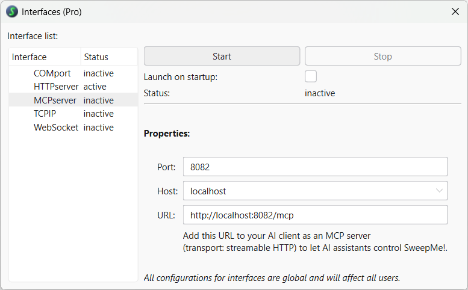Focus the Port field showing 8082
The height and width of the screenshot is (290, 468).
[315, 167]
